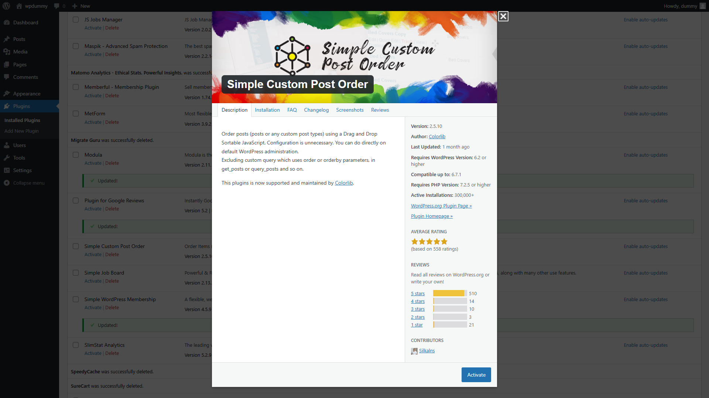709x398 pixels.
Task: Click the Appearance paintbrush icon in sidebar
Action: point(7,94)
